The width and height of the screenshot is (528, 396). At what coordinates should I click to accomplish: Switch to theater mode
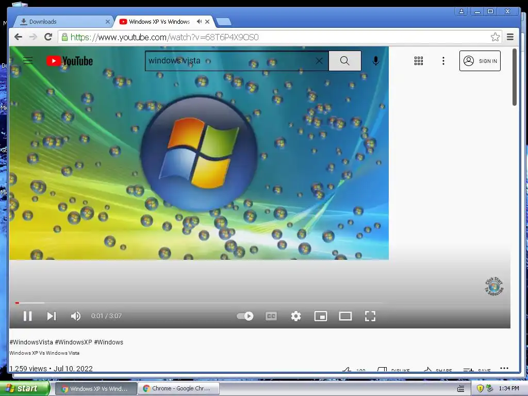pyautogui.click(x=345, y=316)
